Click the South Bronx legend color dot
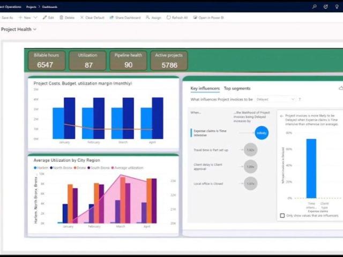Image resolution: width=343 pixels, height=257 pixels. [89, 168]
